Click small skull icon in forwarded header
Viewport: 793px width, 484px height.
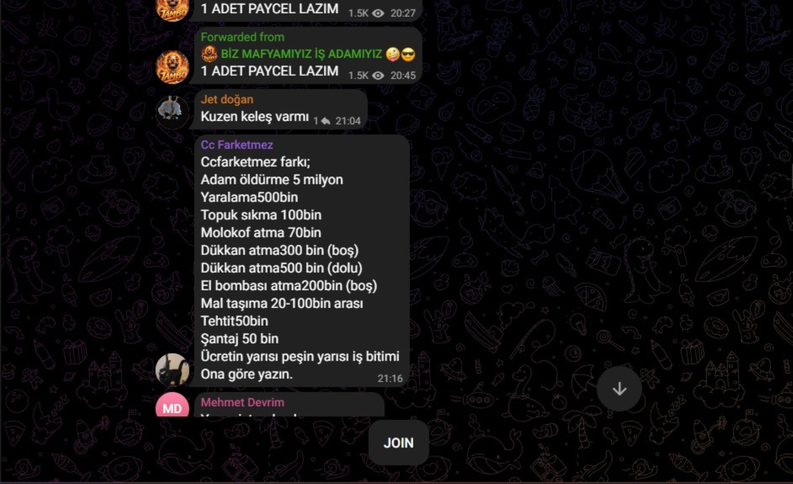pos(209,54)
